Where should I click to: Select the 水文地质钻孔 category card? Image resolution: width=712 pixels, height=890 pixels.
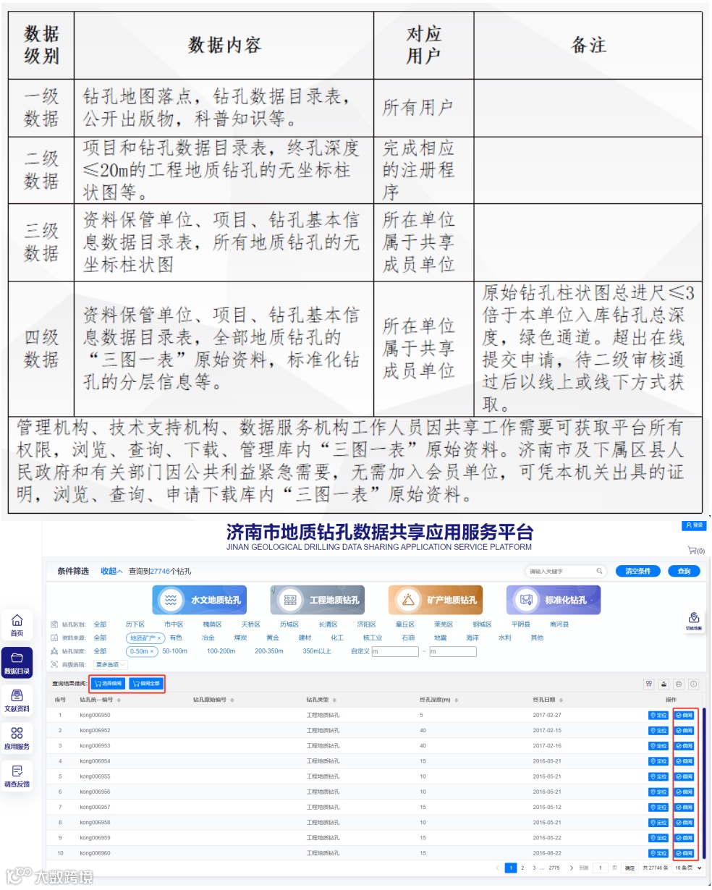[x=200, y=600]
